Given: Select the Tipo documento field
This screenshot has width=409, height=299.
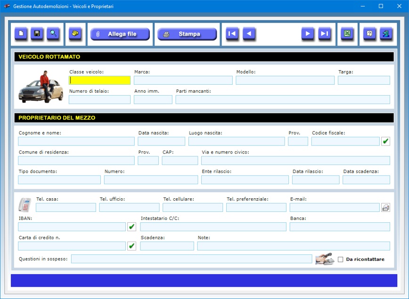Looking at the screenshot, I should click(x=59, y=180).
